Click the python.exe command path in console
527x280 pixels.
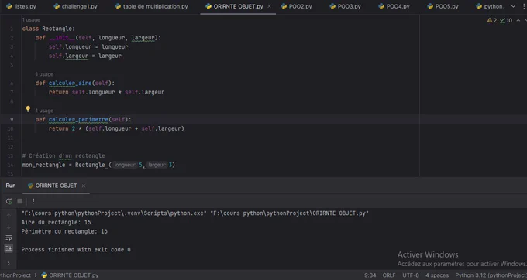[114, 213]
